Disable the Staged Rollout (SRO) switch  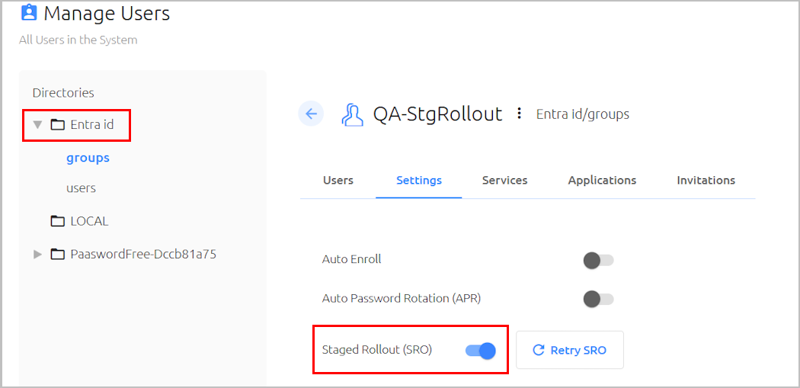click(x=481, y=351)
